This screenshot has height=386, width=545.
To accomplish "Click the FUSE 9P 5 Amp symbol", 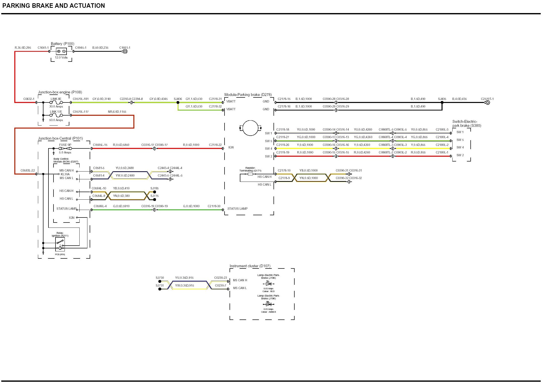I will pyautogui.click(x=65, y=148).
